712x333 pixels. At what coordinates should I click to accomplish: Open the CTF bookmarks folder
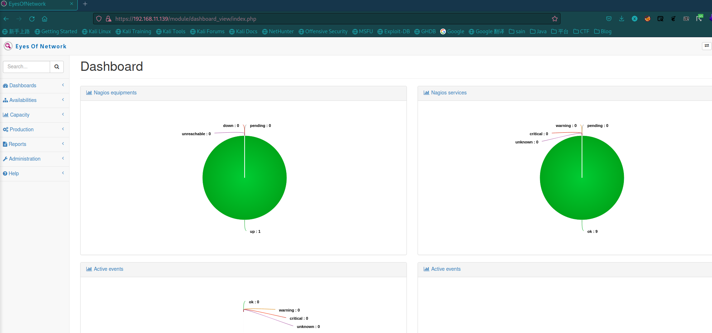581,31
